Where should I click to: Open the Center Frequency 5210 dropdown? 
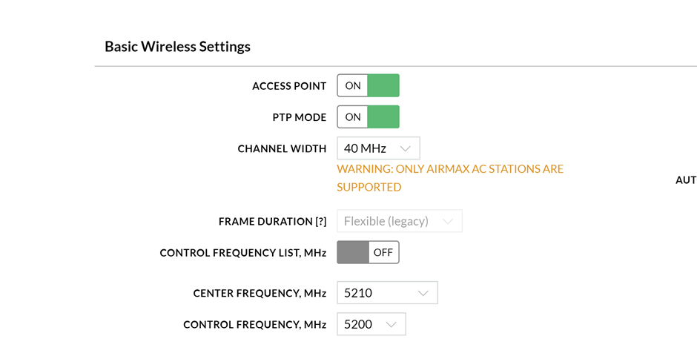(x=387, y=293)
